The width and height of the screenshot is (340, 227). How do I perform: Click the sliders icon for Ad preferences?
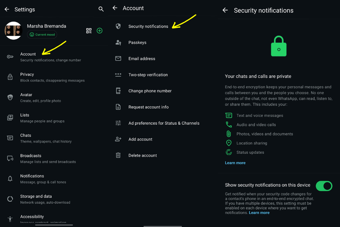[118, 123]
